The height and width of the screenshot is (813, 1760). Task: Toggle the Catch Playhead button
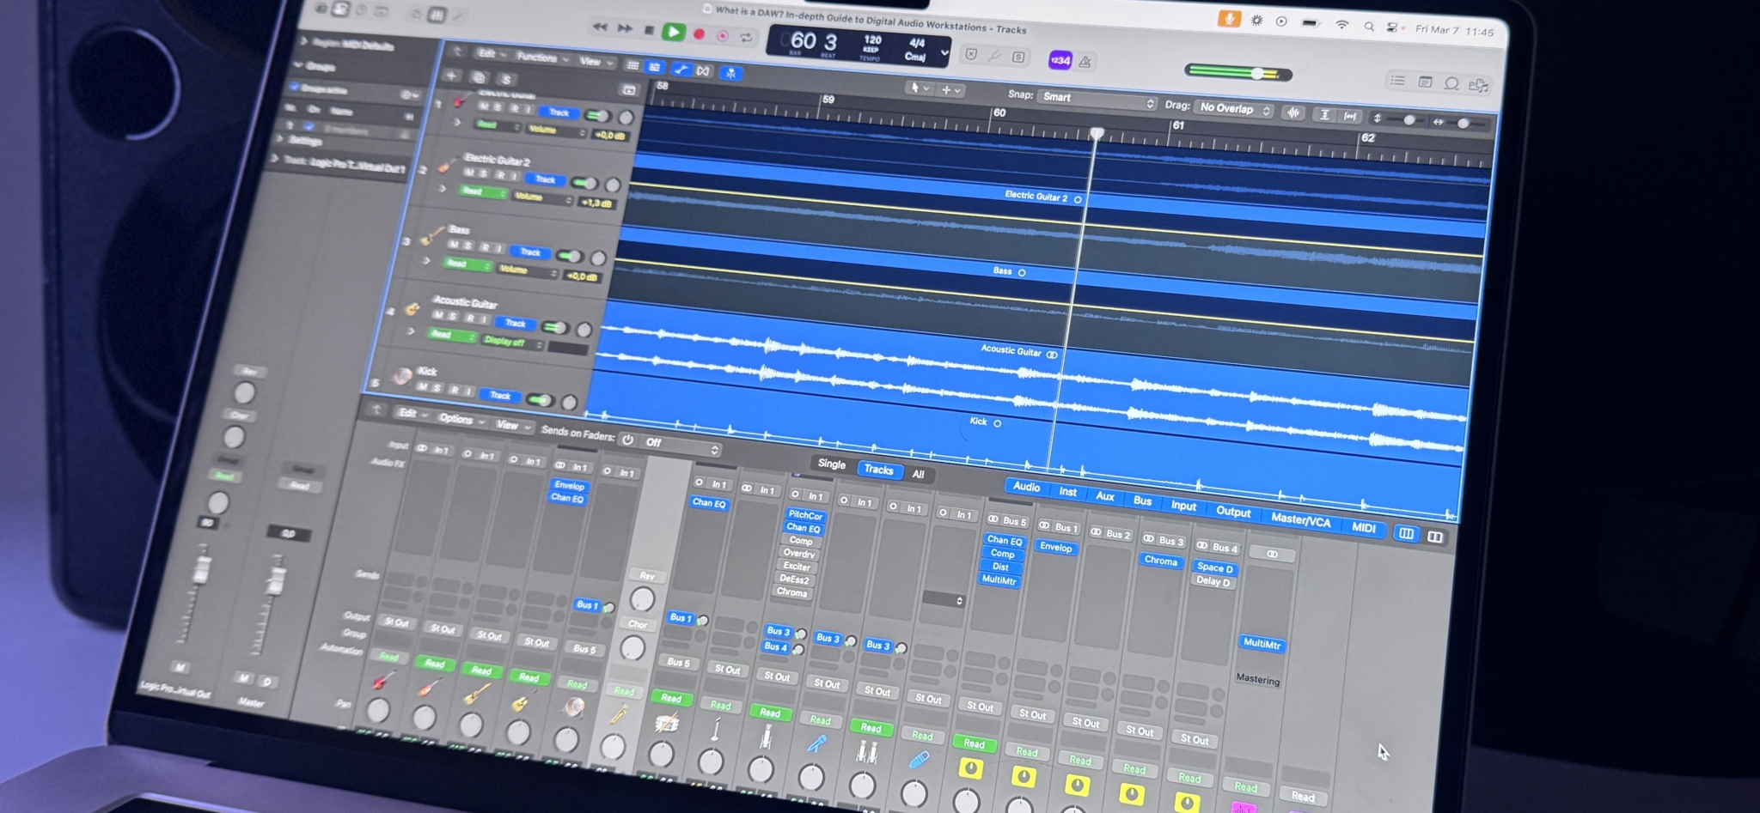coord(730,73)
